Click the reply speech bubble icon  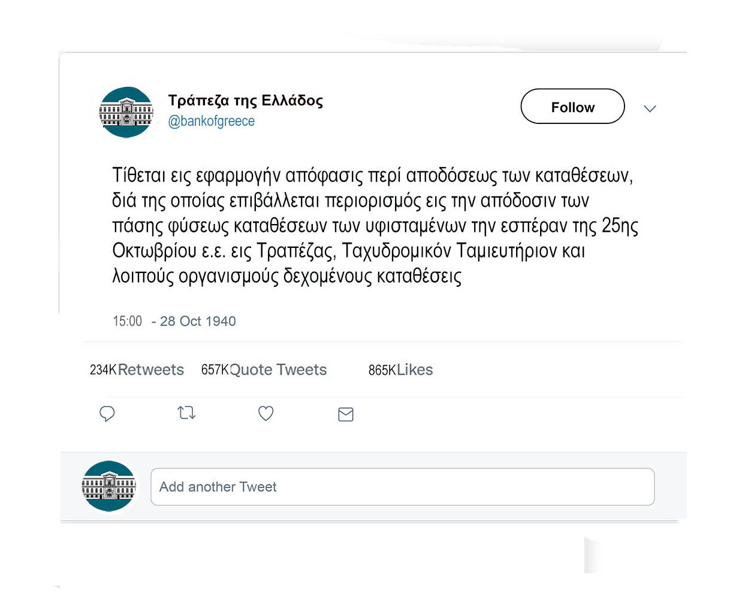coord(107,414)
